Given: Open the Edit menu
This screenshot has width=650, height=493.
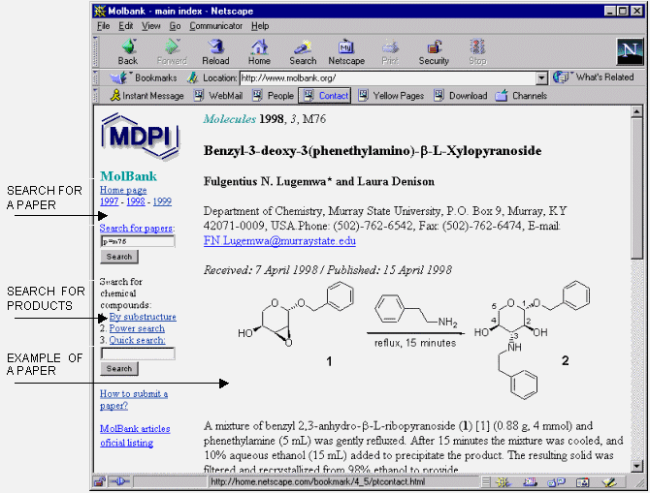Looking at the screenshot, I should point(125,26).
